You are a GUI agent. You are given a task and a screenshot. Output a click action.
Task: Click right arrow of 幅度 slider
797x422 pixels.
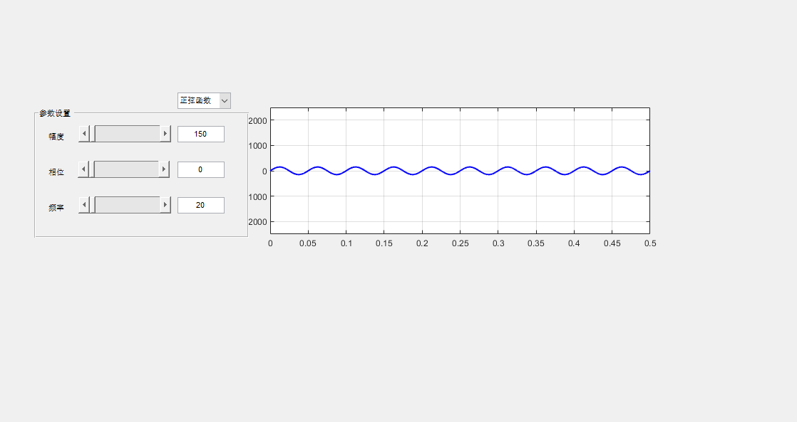(165, 134)
